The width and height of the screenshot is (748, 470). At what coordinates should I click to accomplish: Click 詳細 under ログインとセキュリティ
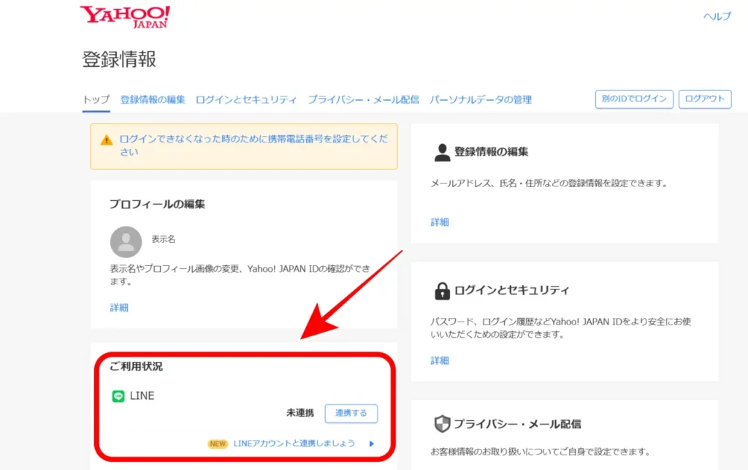(x=439, y=360)
